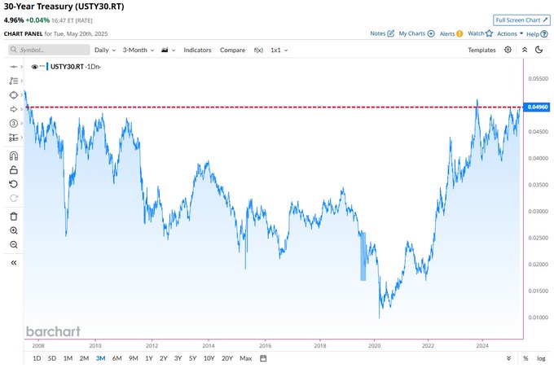Image resolution: width=554 pixels, height=368 pixels.
Task: Delete drawings with trash icon
Action: 13,216
